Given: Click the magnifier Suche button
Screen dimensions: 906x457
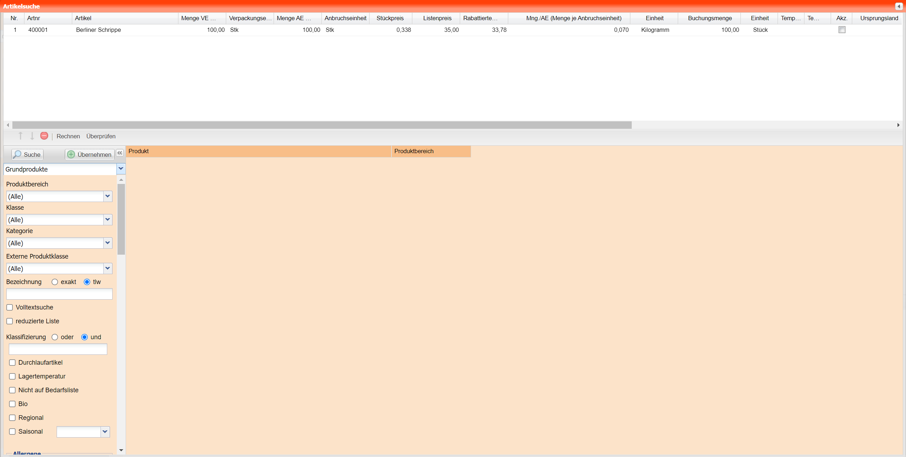Looking at the screenshot, I should (x=27, y=155).
